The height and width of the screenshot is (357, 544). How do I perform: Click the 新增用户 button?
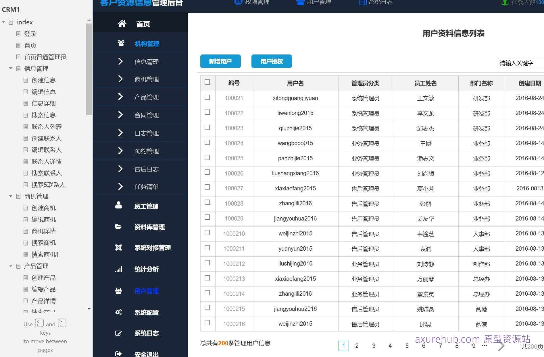pyautogui.click(x=220, y=61)
